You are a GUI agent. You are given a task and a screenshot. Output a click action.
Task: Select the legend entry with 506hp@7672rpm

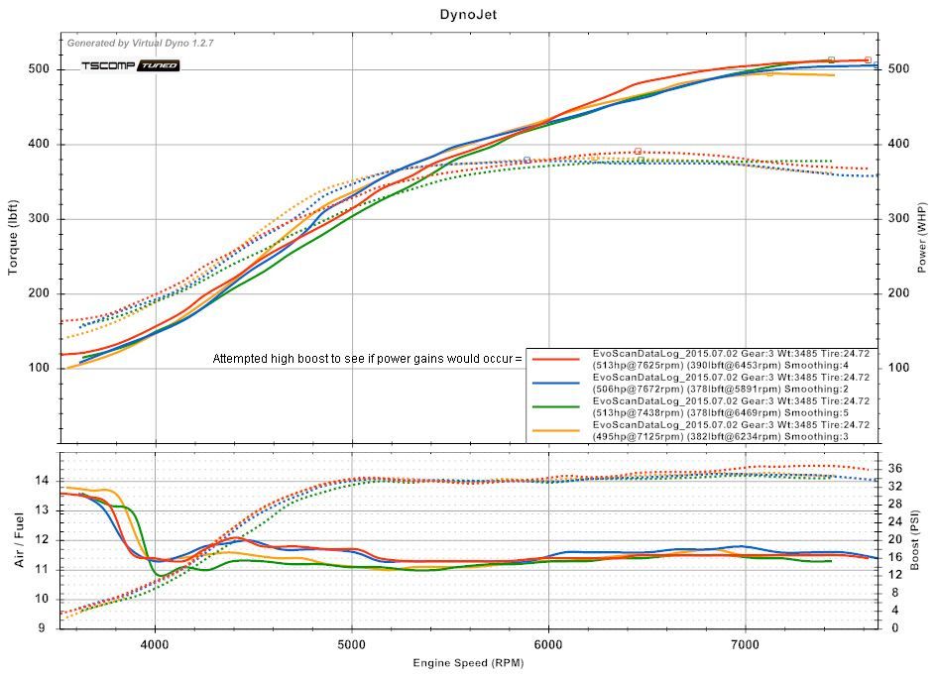730,383
